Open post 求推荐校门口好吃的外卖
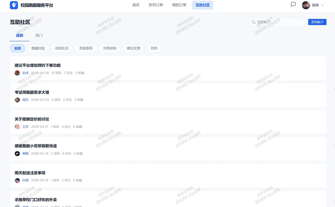Viewport: 335px width, 207px height. (x=36, y=200)
